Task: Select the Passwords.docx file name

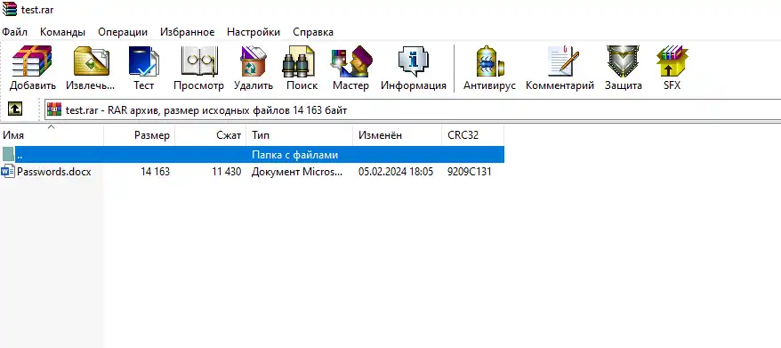Action: tap(53, 172)
